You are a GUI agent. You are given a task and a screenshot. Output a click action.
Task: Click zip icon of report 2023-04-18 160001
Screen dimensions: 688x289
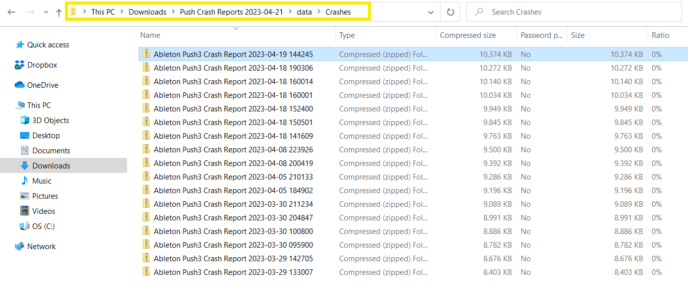point(146,95)
